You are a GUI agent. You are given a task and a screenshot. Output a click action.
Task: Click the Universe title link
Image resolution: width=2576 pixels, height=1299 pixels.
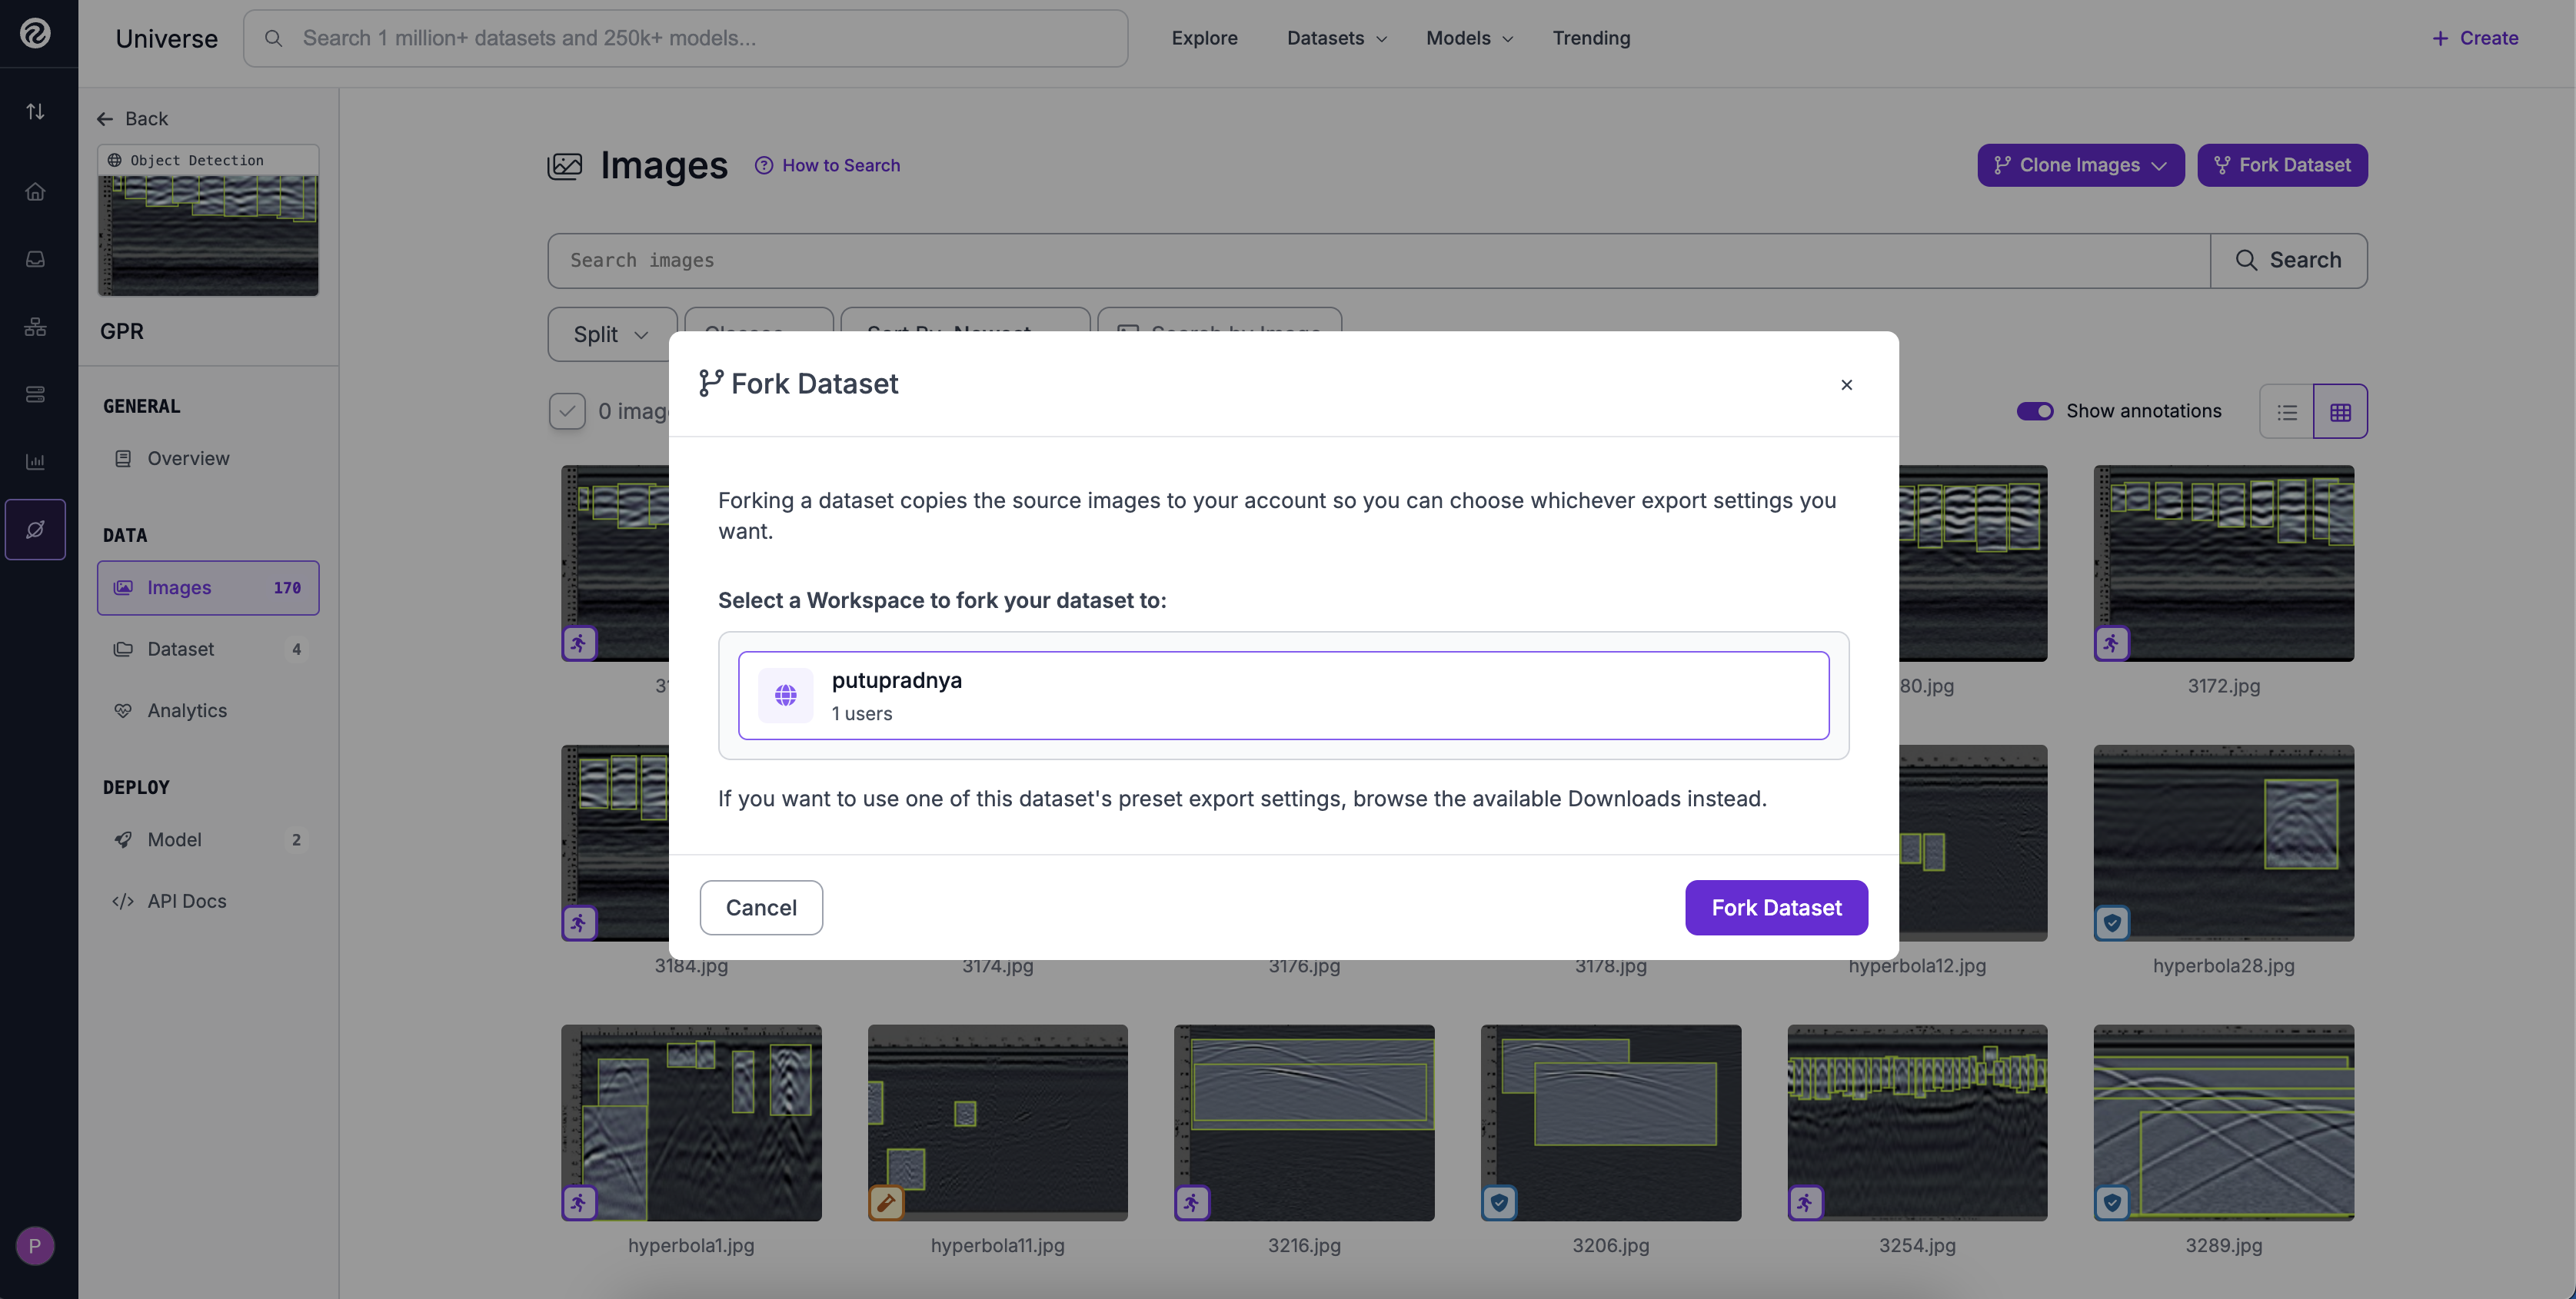[167, 38]
